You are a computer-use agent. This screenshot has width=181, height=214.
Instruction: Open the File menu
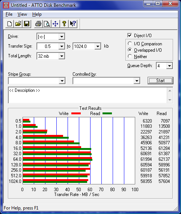point(9,14)
